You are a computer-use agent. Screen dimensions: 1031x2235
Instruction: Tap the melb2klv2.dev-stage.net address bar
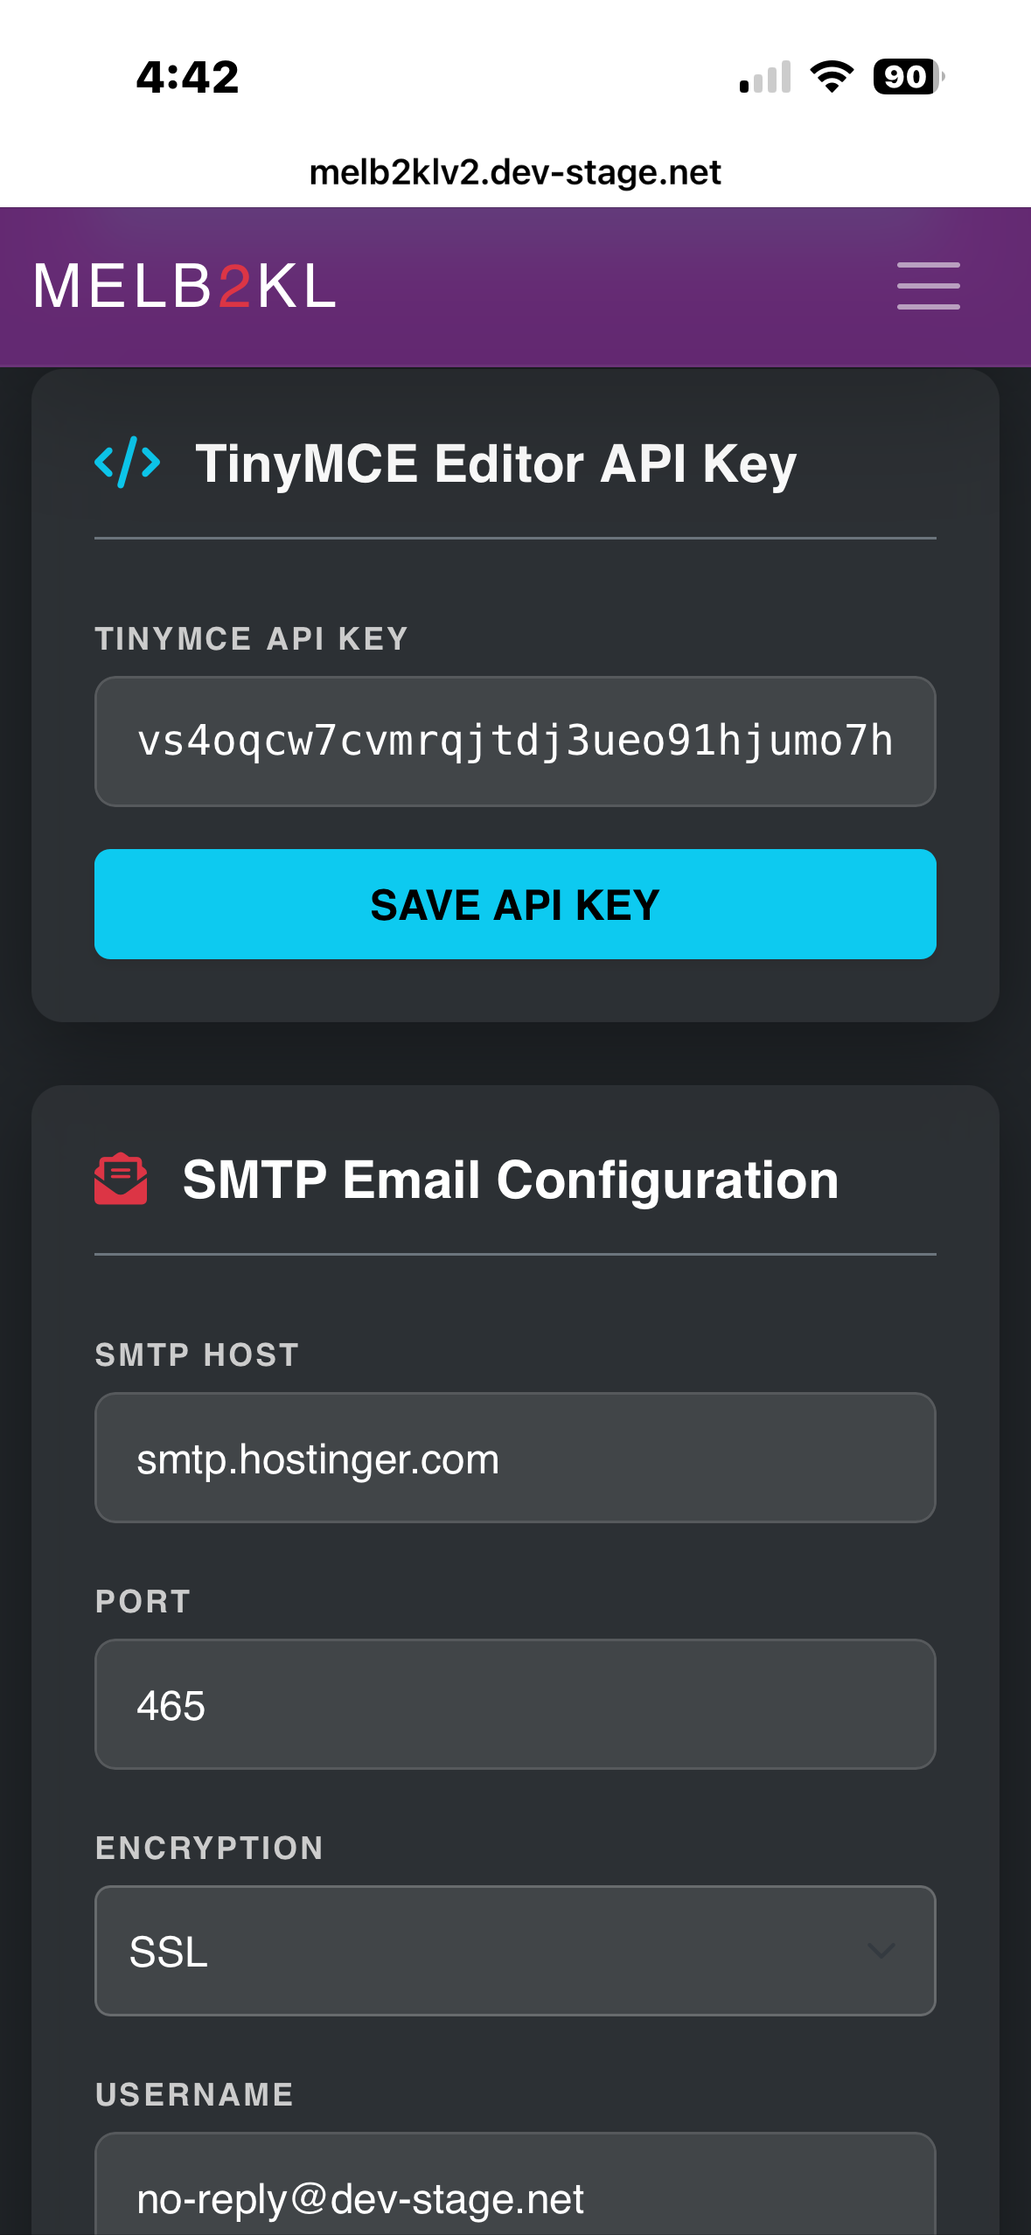click(x=515, y=172)
